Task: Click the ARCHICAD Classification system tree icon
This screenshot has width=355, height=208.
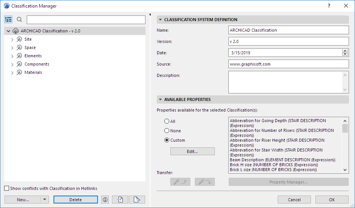Action: [15, 31]
